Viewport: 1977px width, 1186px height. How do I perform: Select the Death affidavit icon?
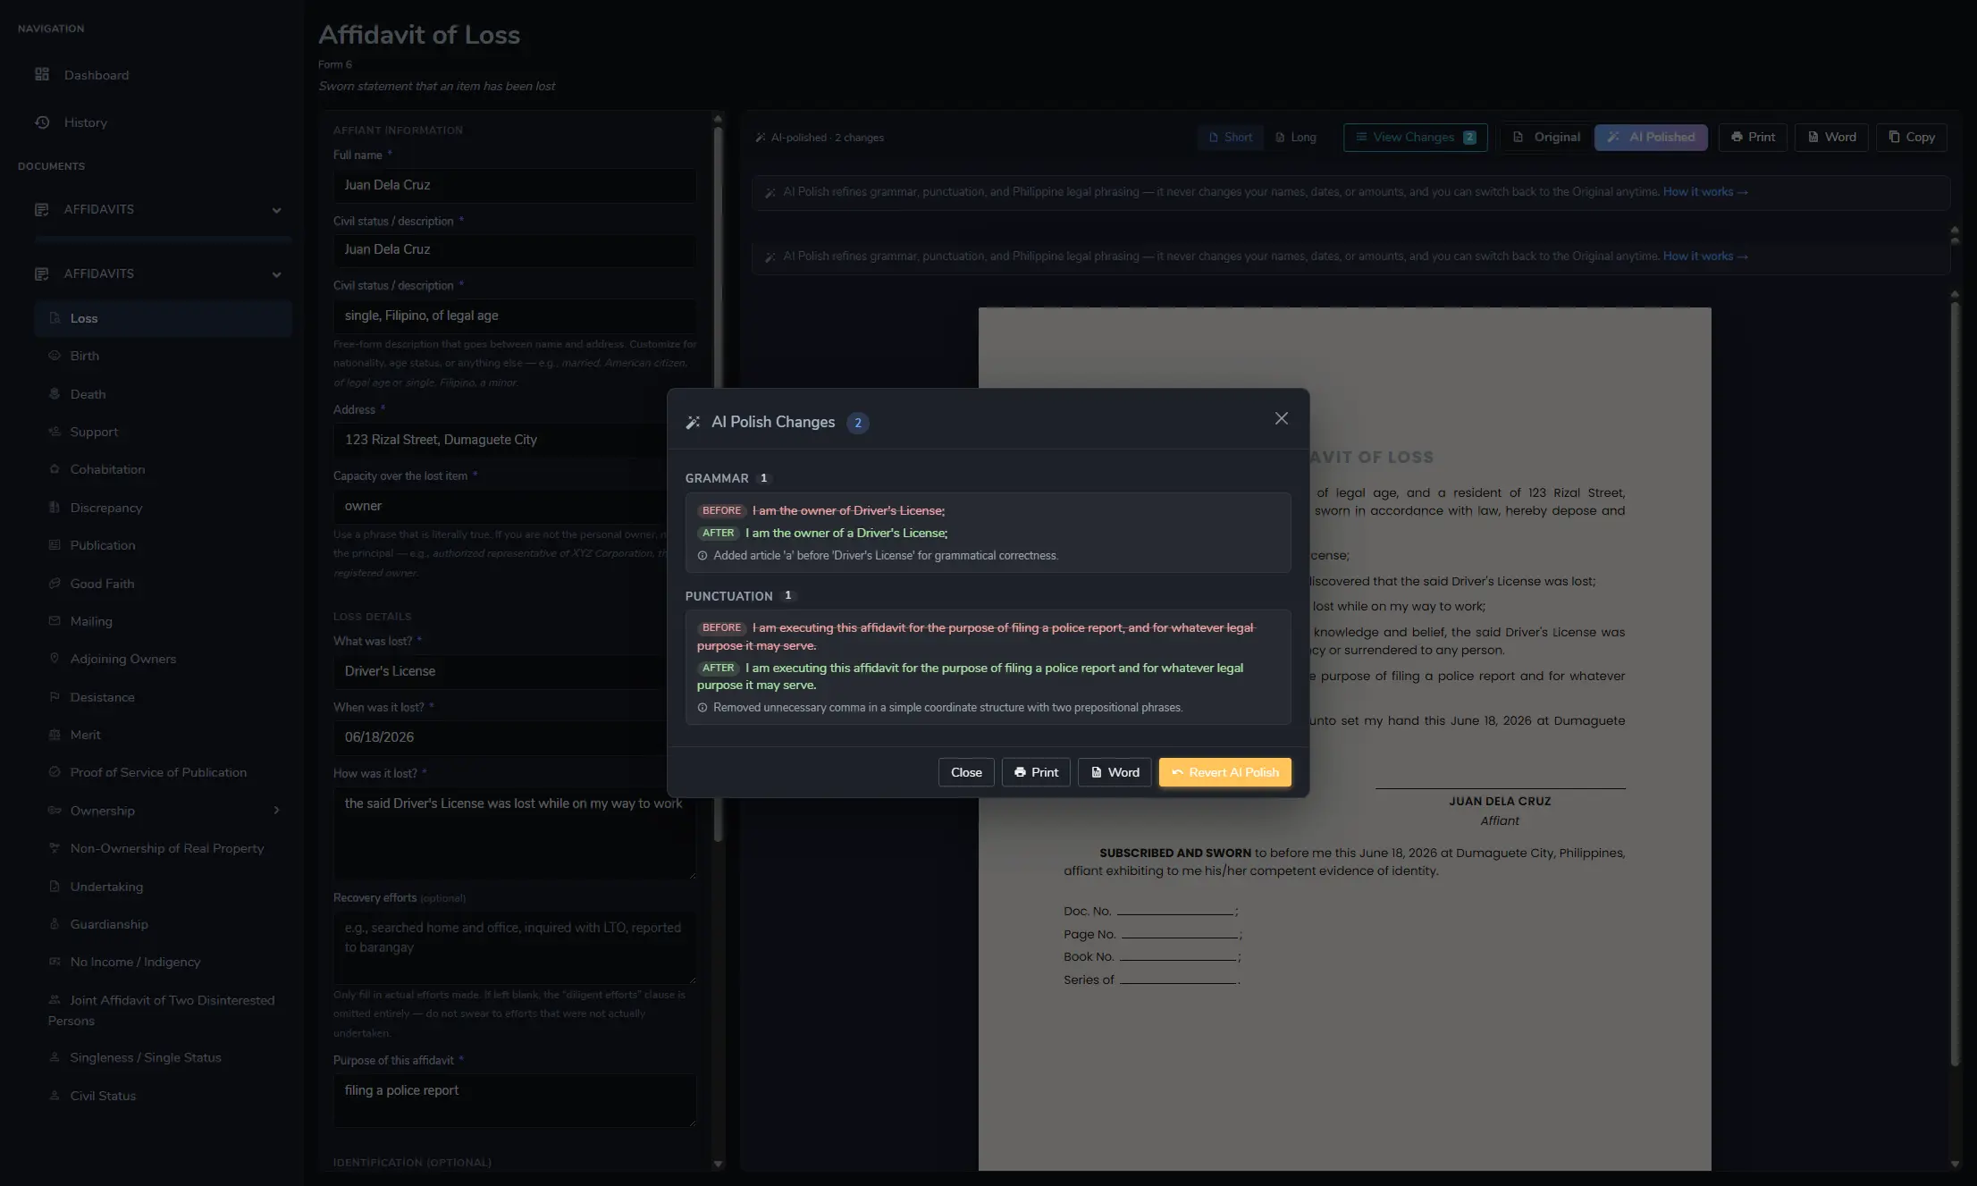coord(55,394)
